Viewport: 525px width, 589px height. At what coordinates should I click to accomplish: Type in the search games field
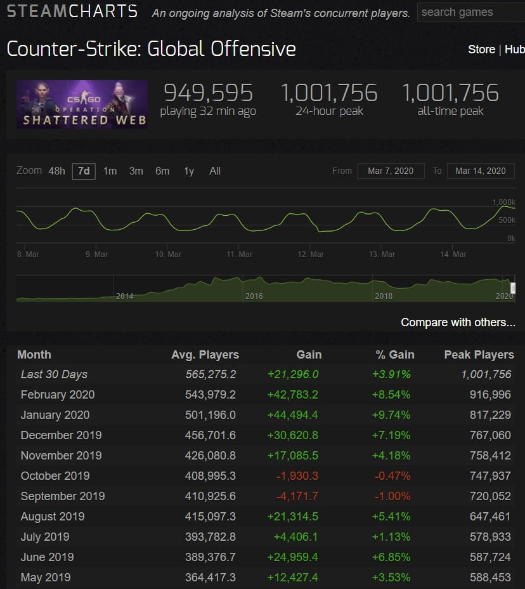(x=469, y=12)
